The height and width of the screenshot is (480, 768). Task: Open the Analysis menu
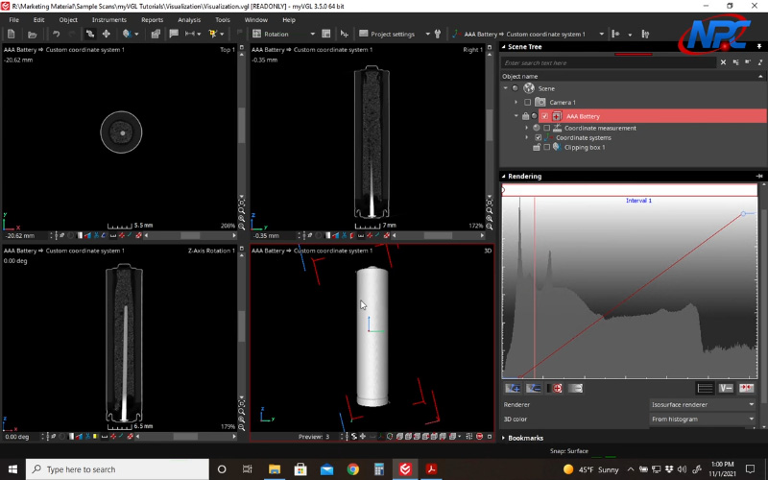pyautogui.click(x=189, y=19)
